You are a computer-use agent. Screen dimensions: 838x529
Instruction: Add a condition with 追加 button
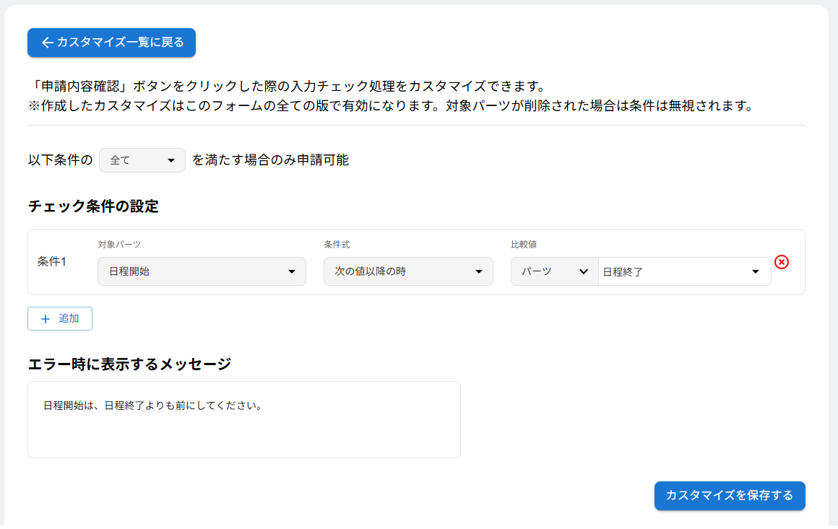60,319
